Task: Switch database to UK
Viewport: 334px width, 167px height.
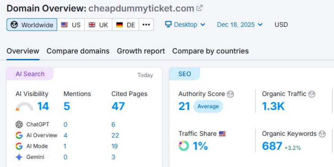Action: (x=98, y=25)
